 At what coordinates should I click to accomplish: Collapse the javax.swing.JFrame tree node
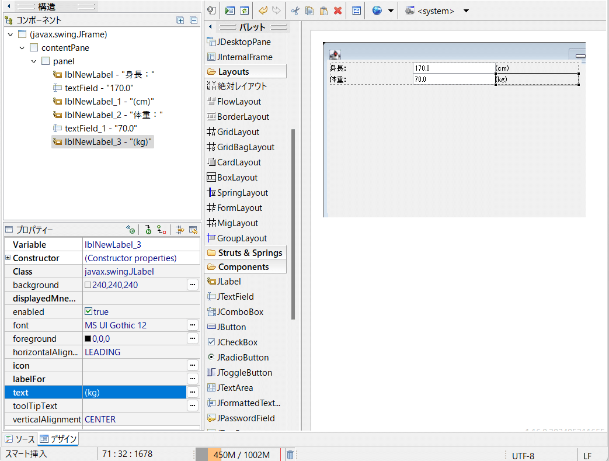click(11, 34)
